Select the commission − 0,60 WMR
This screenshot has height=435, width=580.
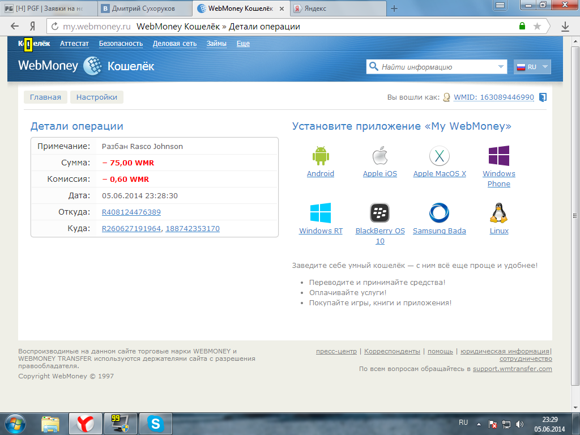125,180
